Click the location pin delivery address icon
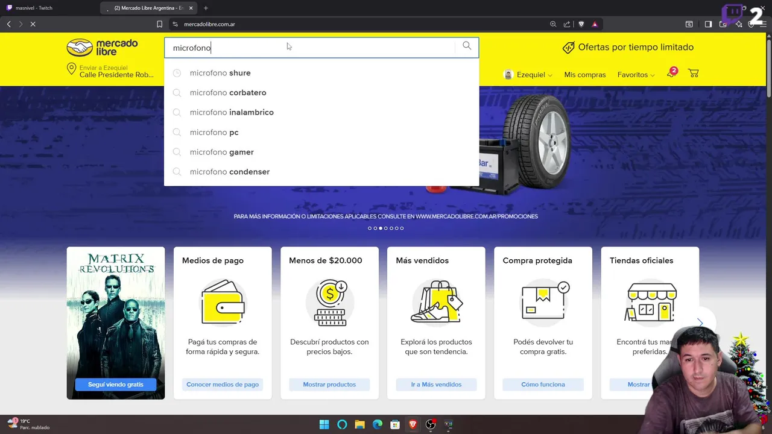The width and height of the screenshot is (772, 434). [x=72, y=69]
